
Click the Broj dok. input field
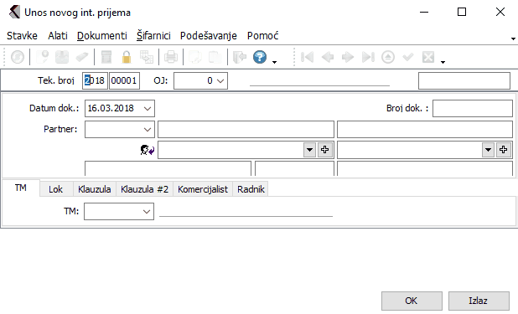click(x=473, y=109)
